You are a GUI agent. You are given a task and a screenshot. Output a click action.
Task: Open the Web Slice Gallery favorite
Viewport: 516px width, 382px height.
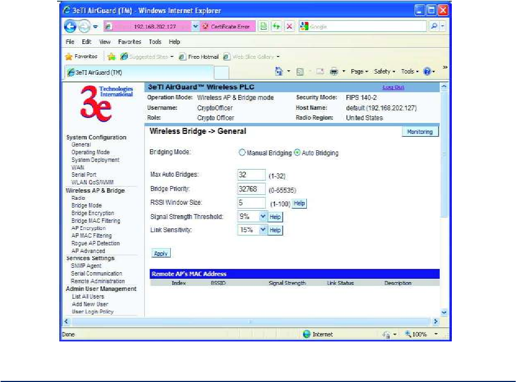pyautogui.click(x=251, y=57)
